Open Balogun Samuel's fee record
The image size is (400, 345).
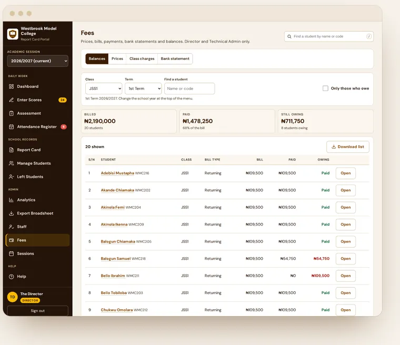click(x=346, y=259)
